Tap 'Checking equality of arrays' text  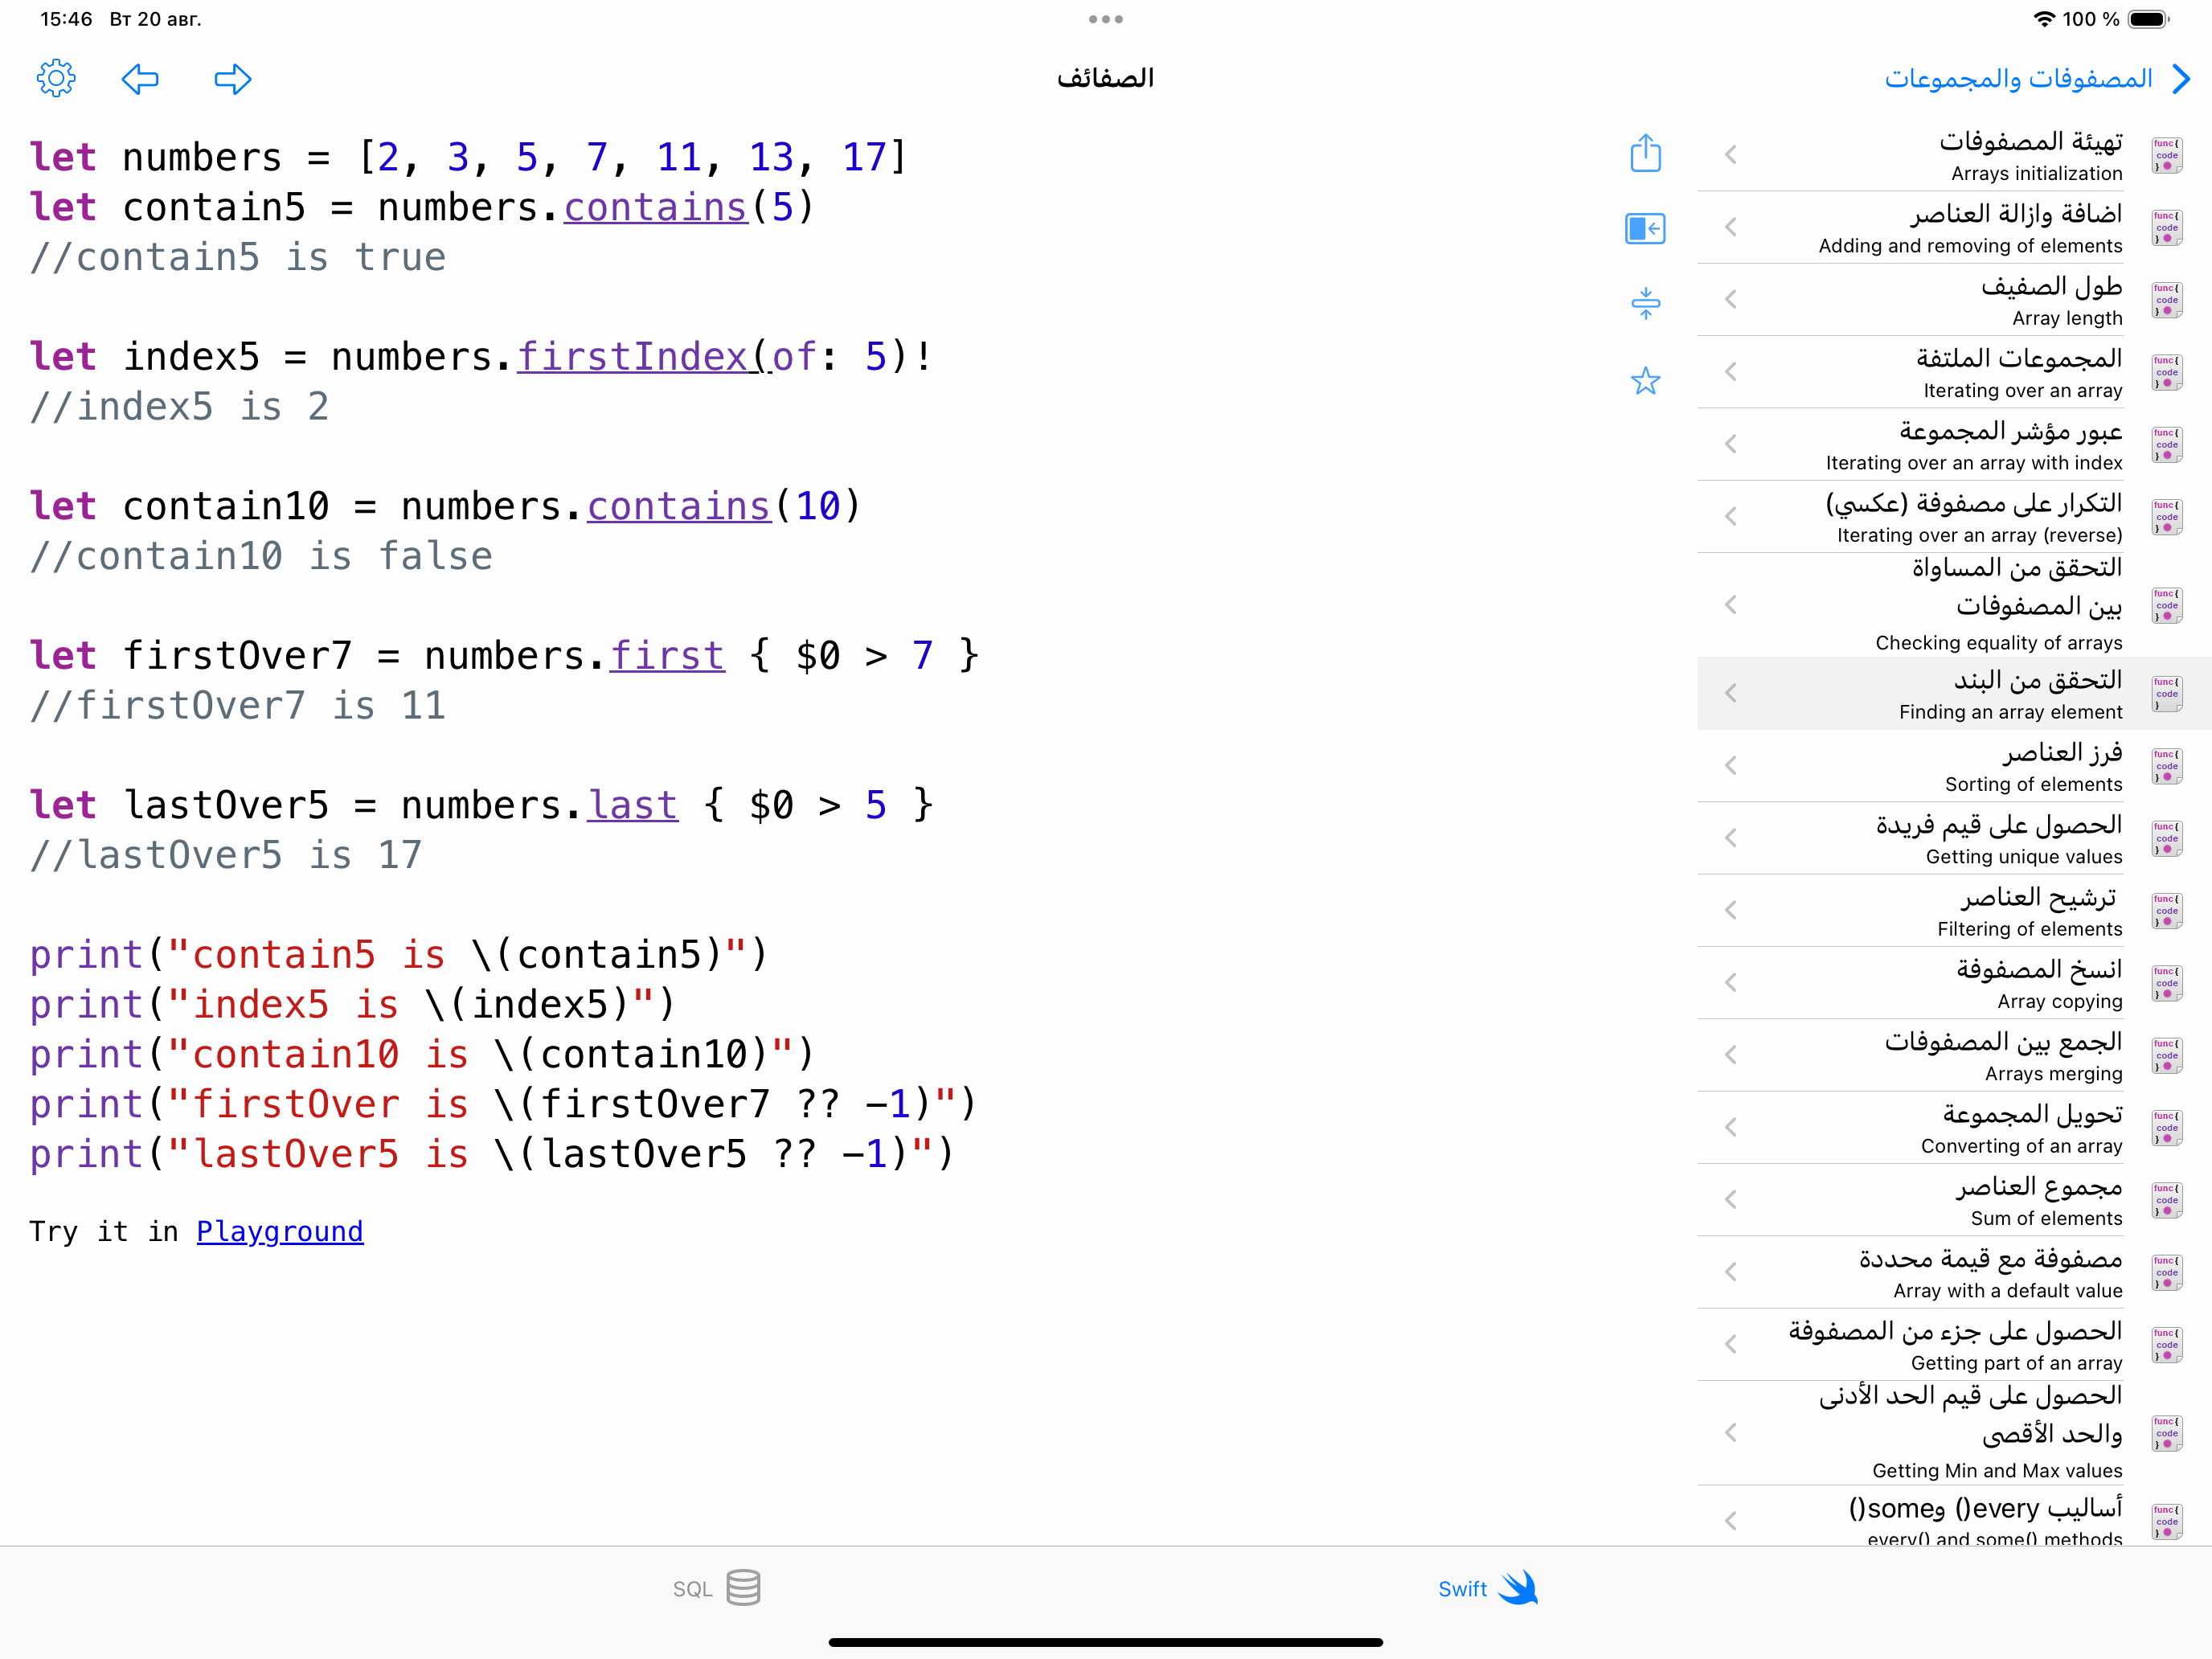pos(1998,643)
